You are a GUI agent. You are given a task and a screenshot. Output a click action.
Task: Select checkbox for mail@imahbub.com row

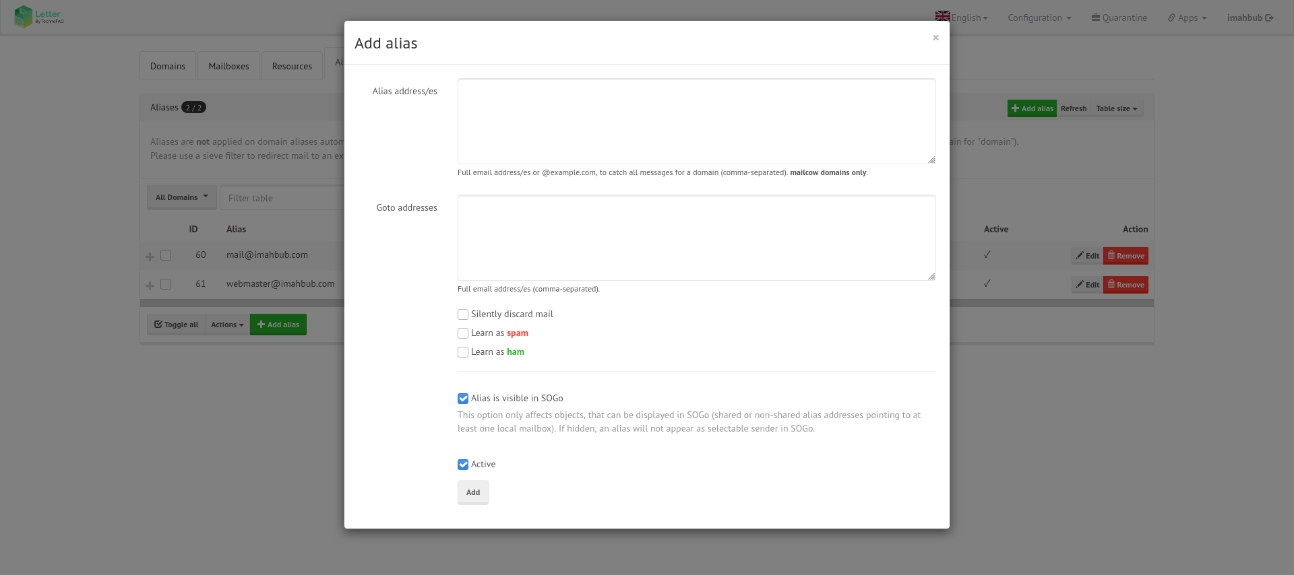(166, 255)
